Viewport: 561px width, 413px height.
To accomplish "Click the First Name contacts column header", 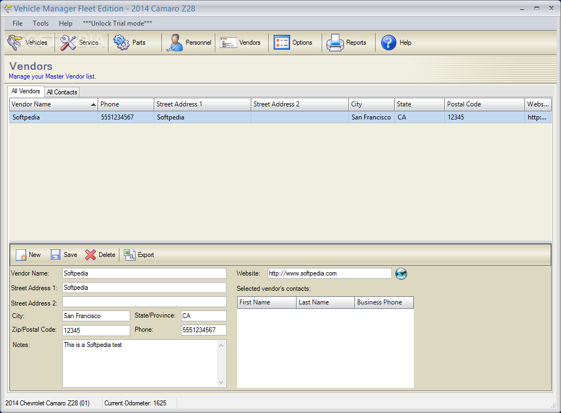I will click(x=267, y=302).
